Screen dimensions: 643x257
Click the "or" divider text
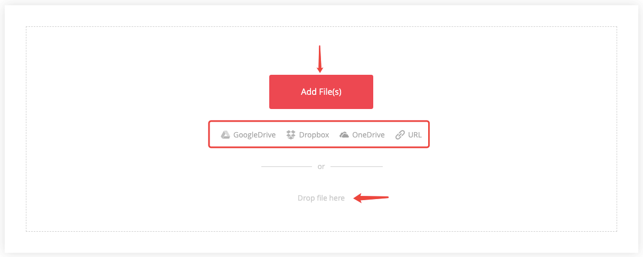click(x=321, y=166)
